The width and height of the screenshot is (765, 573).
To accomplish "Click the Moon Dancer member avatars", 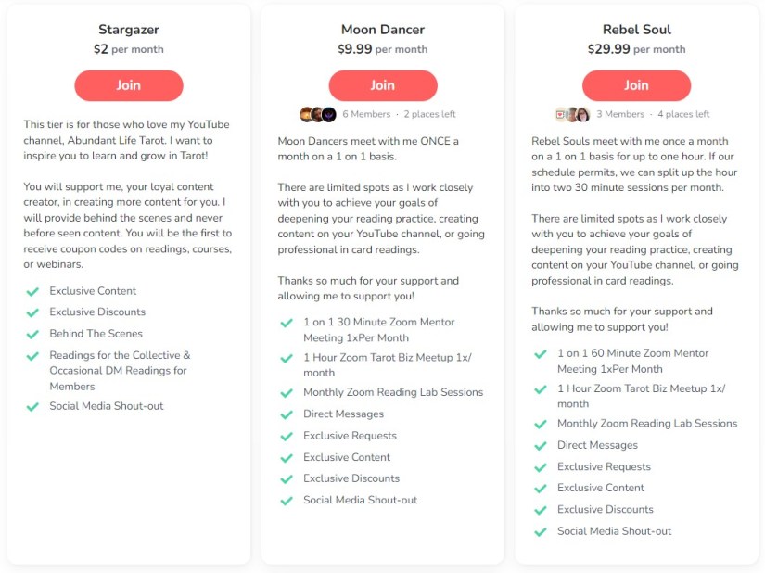I will tap(318, 115).
